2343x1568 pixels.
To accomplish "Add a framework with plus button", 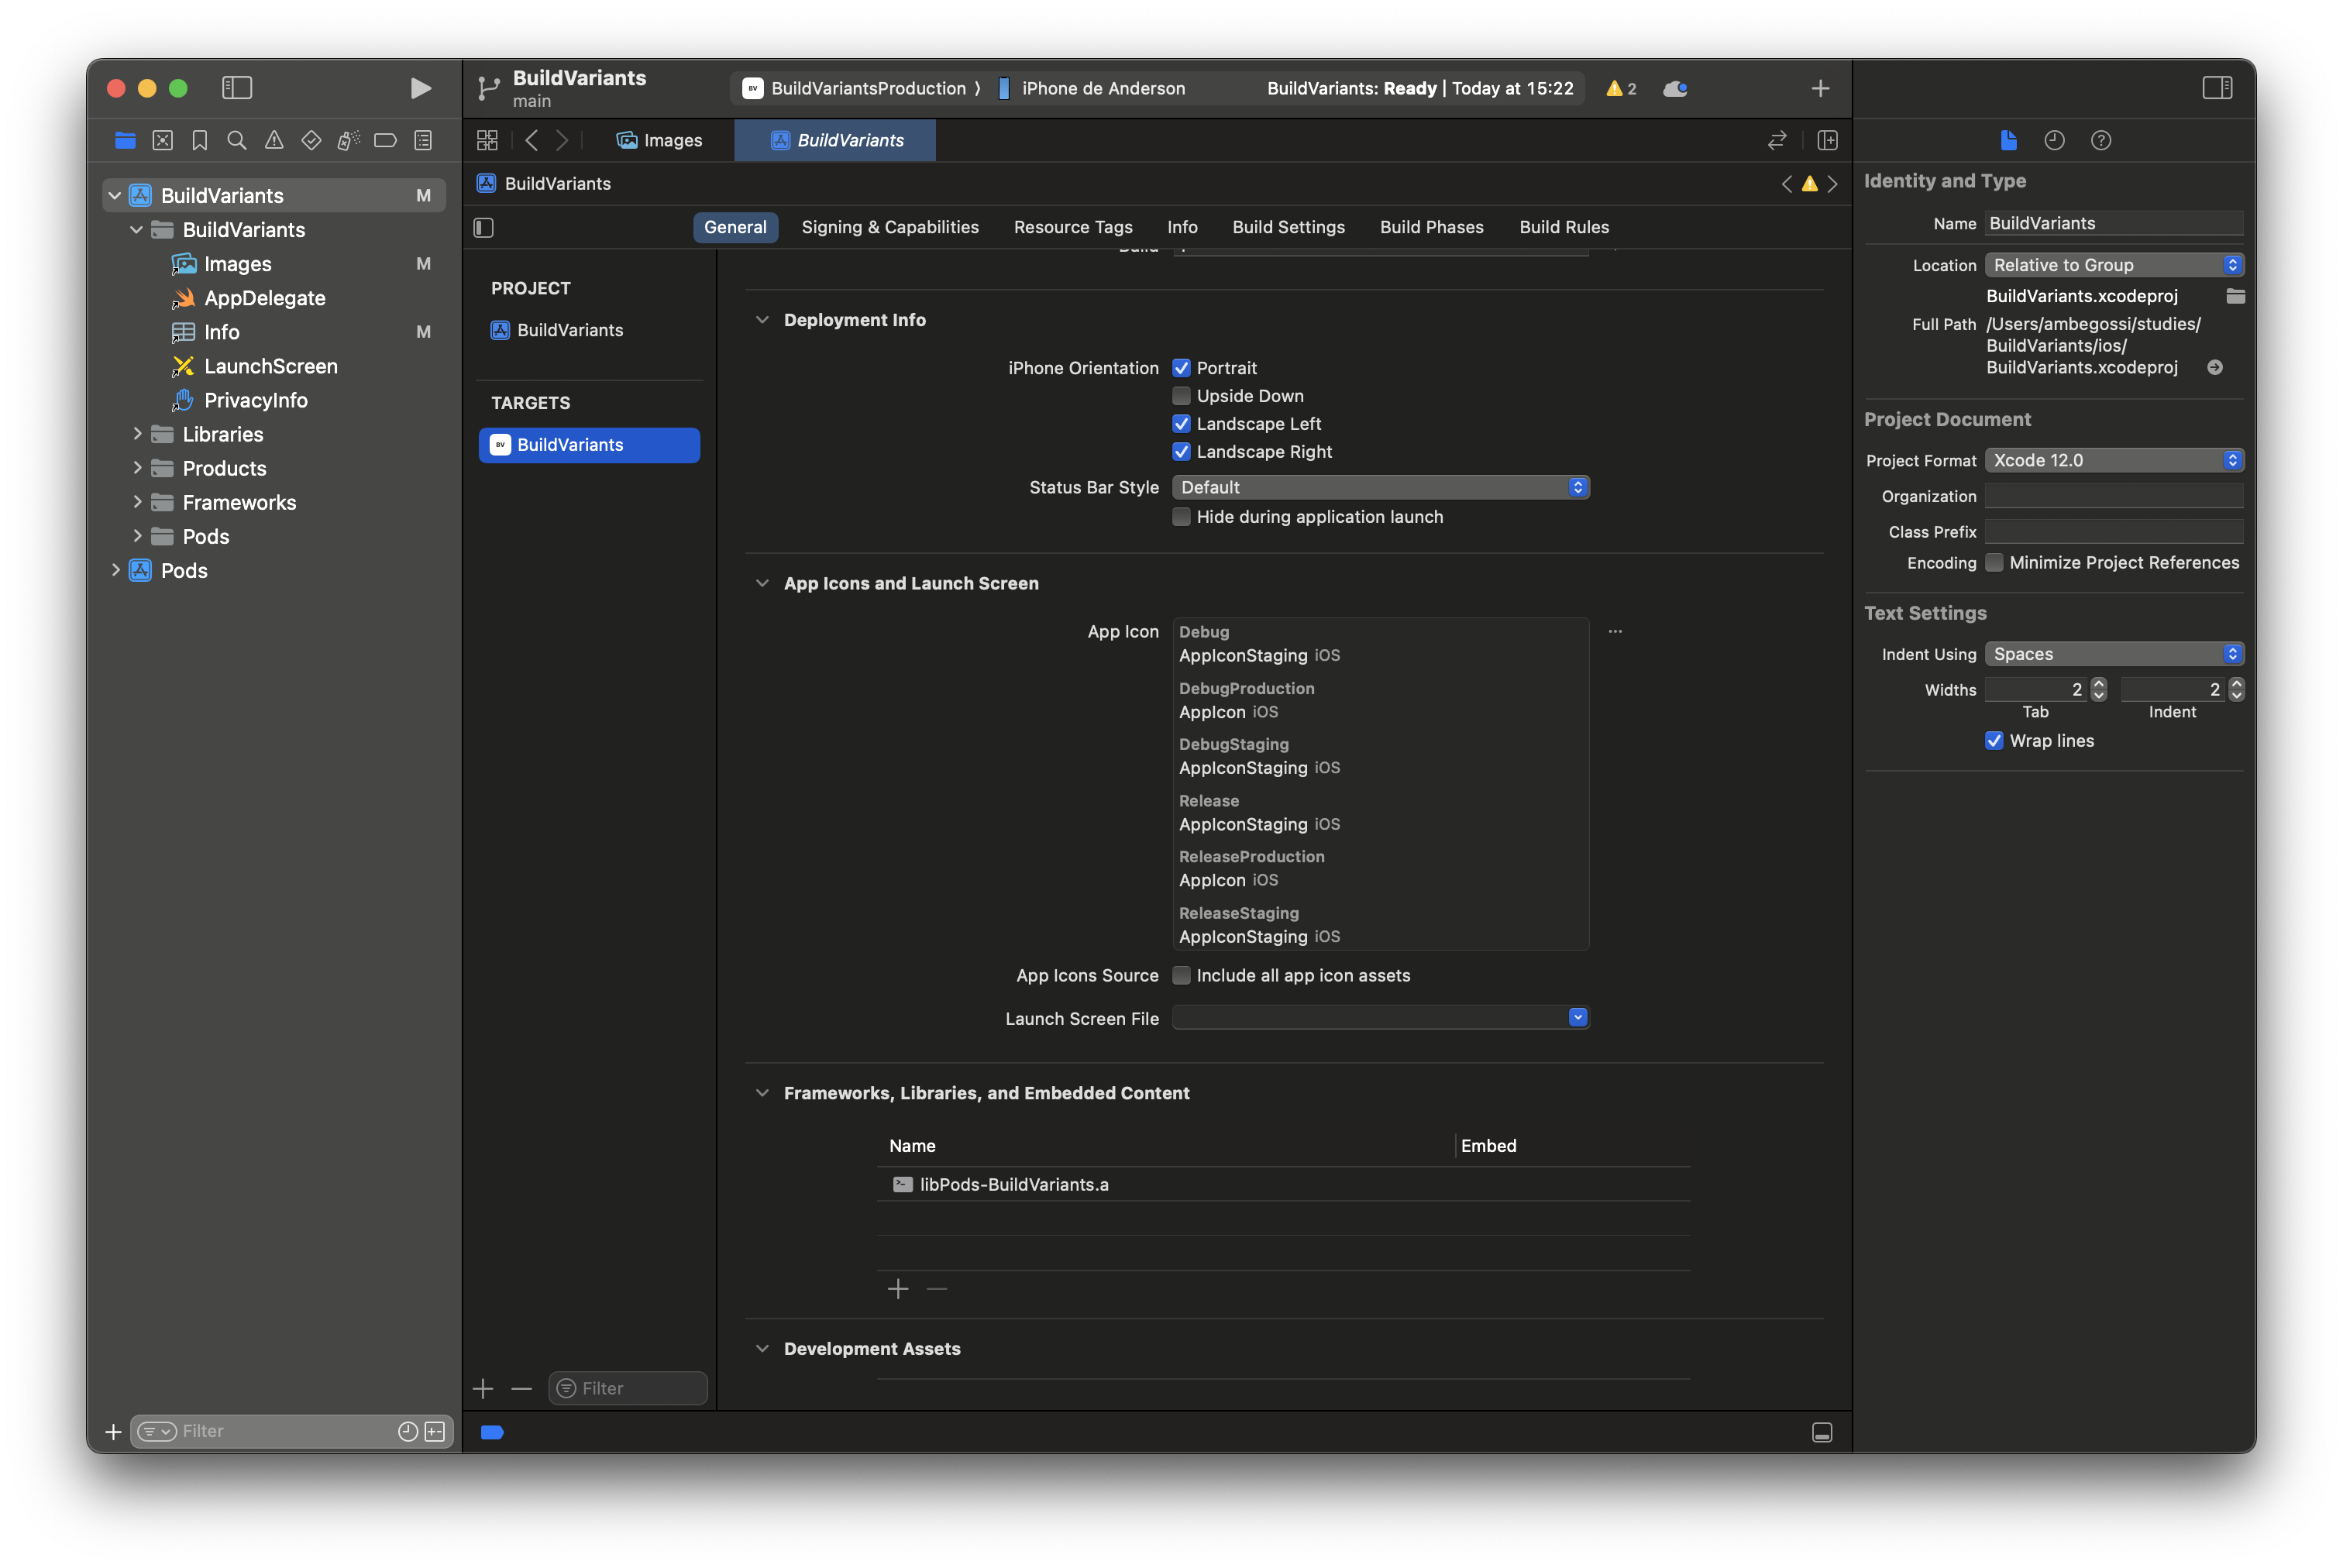I will pyautogui.click(x=898, y=1289).
